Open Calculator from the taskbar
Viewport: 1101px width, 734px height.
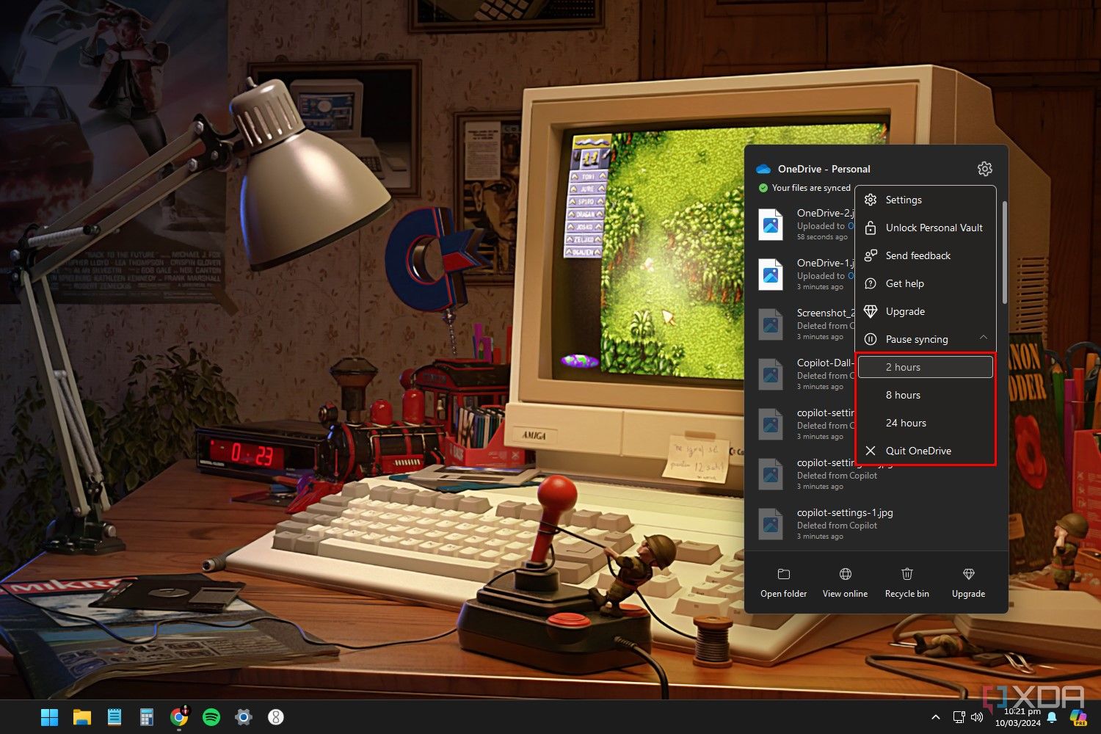click(146, 717)
